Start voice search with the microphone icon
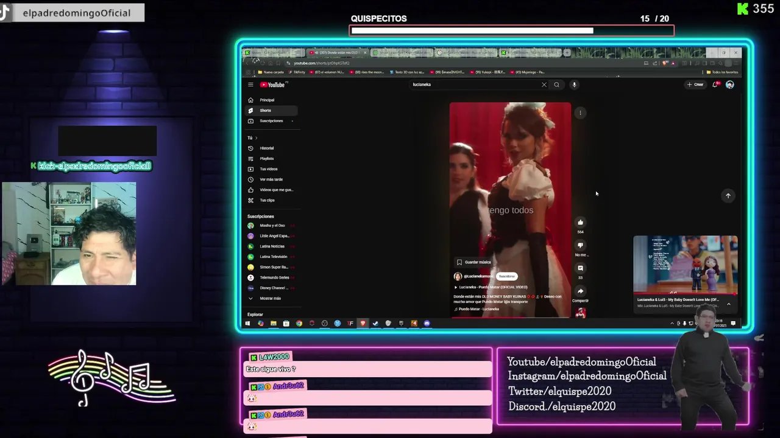This screenshot has width=780, height=438. [574, 85]
